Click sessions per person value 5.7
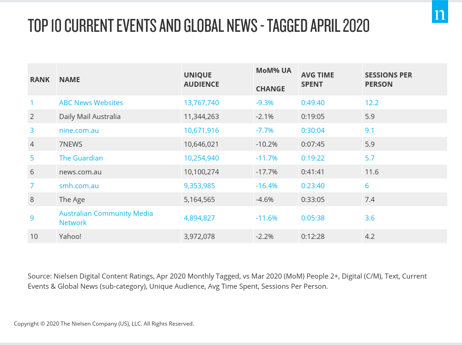462x345 pixels. coord(370,158)
